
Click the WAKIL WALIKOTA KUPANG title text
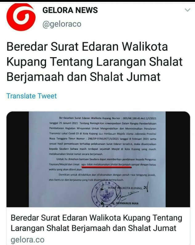point(125,188)
